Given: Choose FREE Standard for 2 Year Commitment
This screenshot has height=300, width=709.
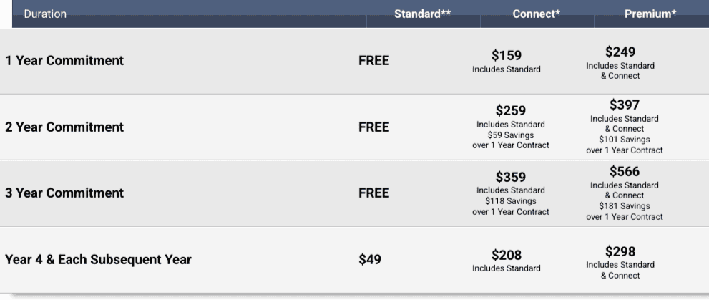Looking at the screenshot, I should [x=373, y=127].
